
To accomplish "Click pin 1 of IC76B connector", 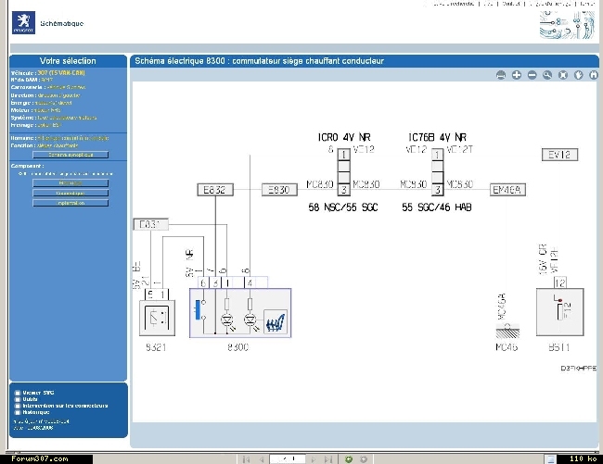I will pos(437,155).
